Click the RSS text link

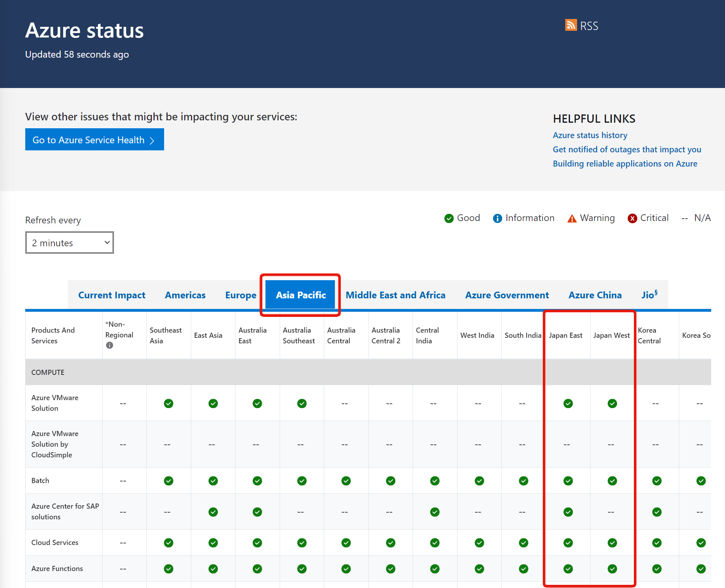(x=589, y=26)
